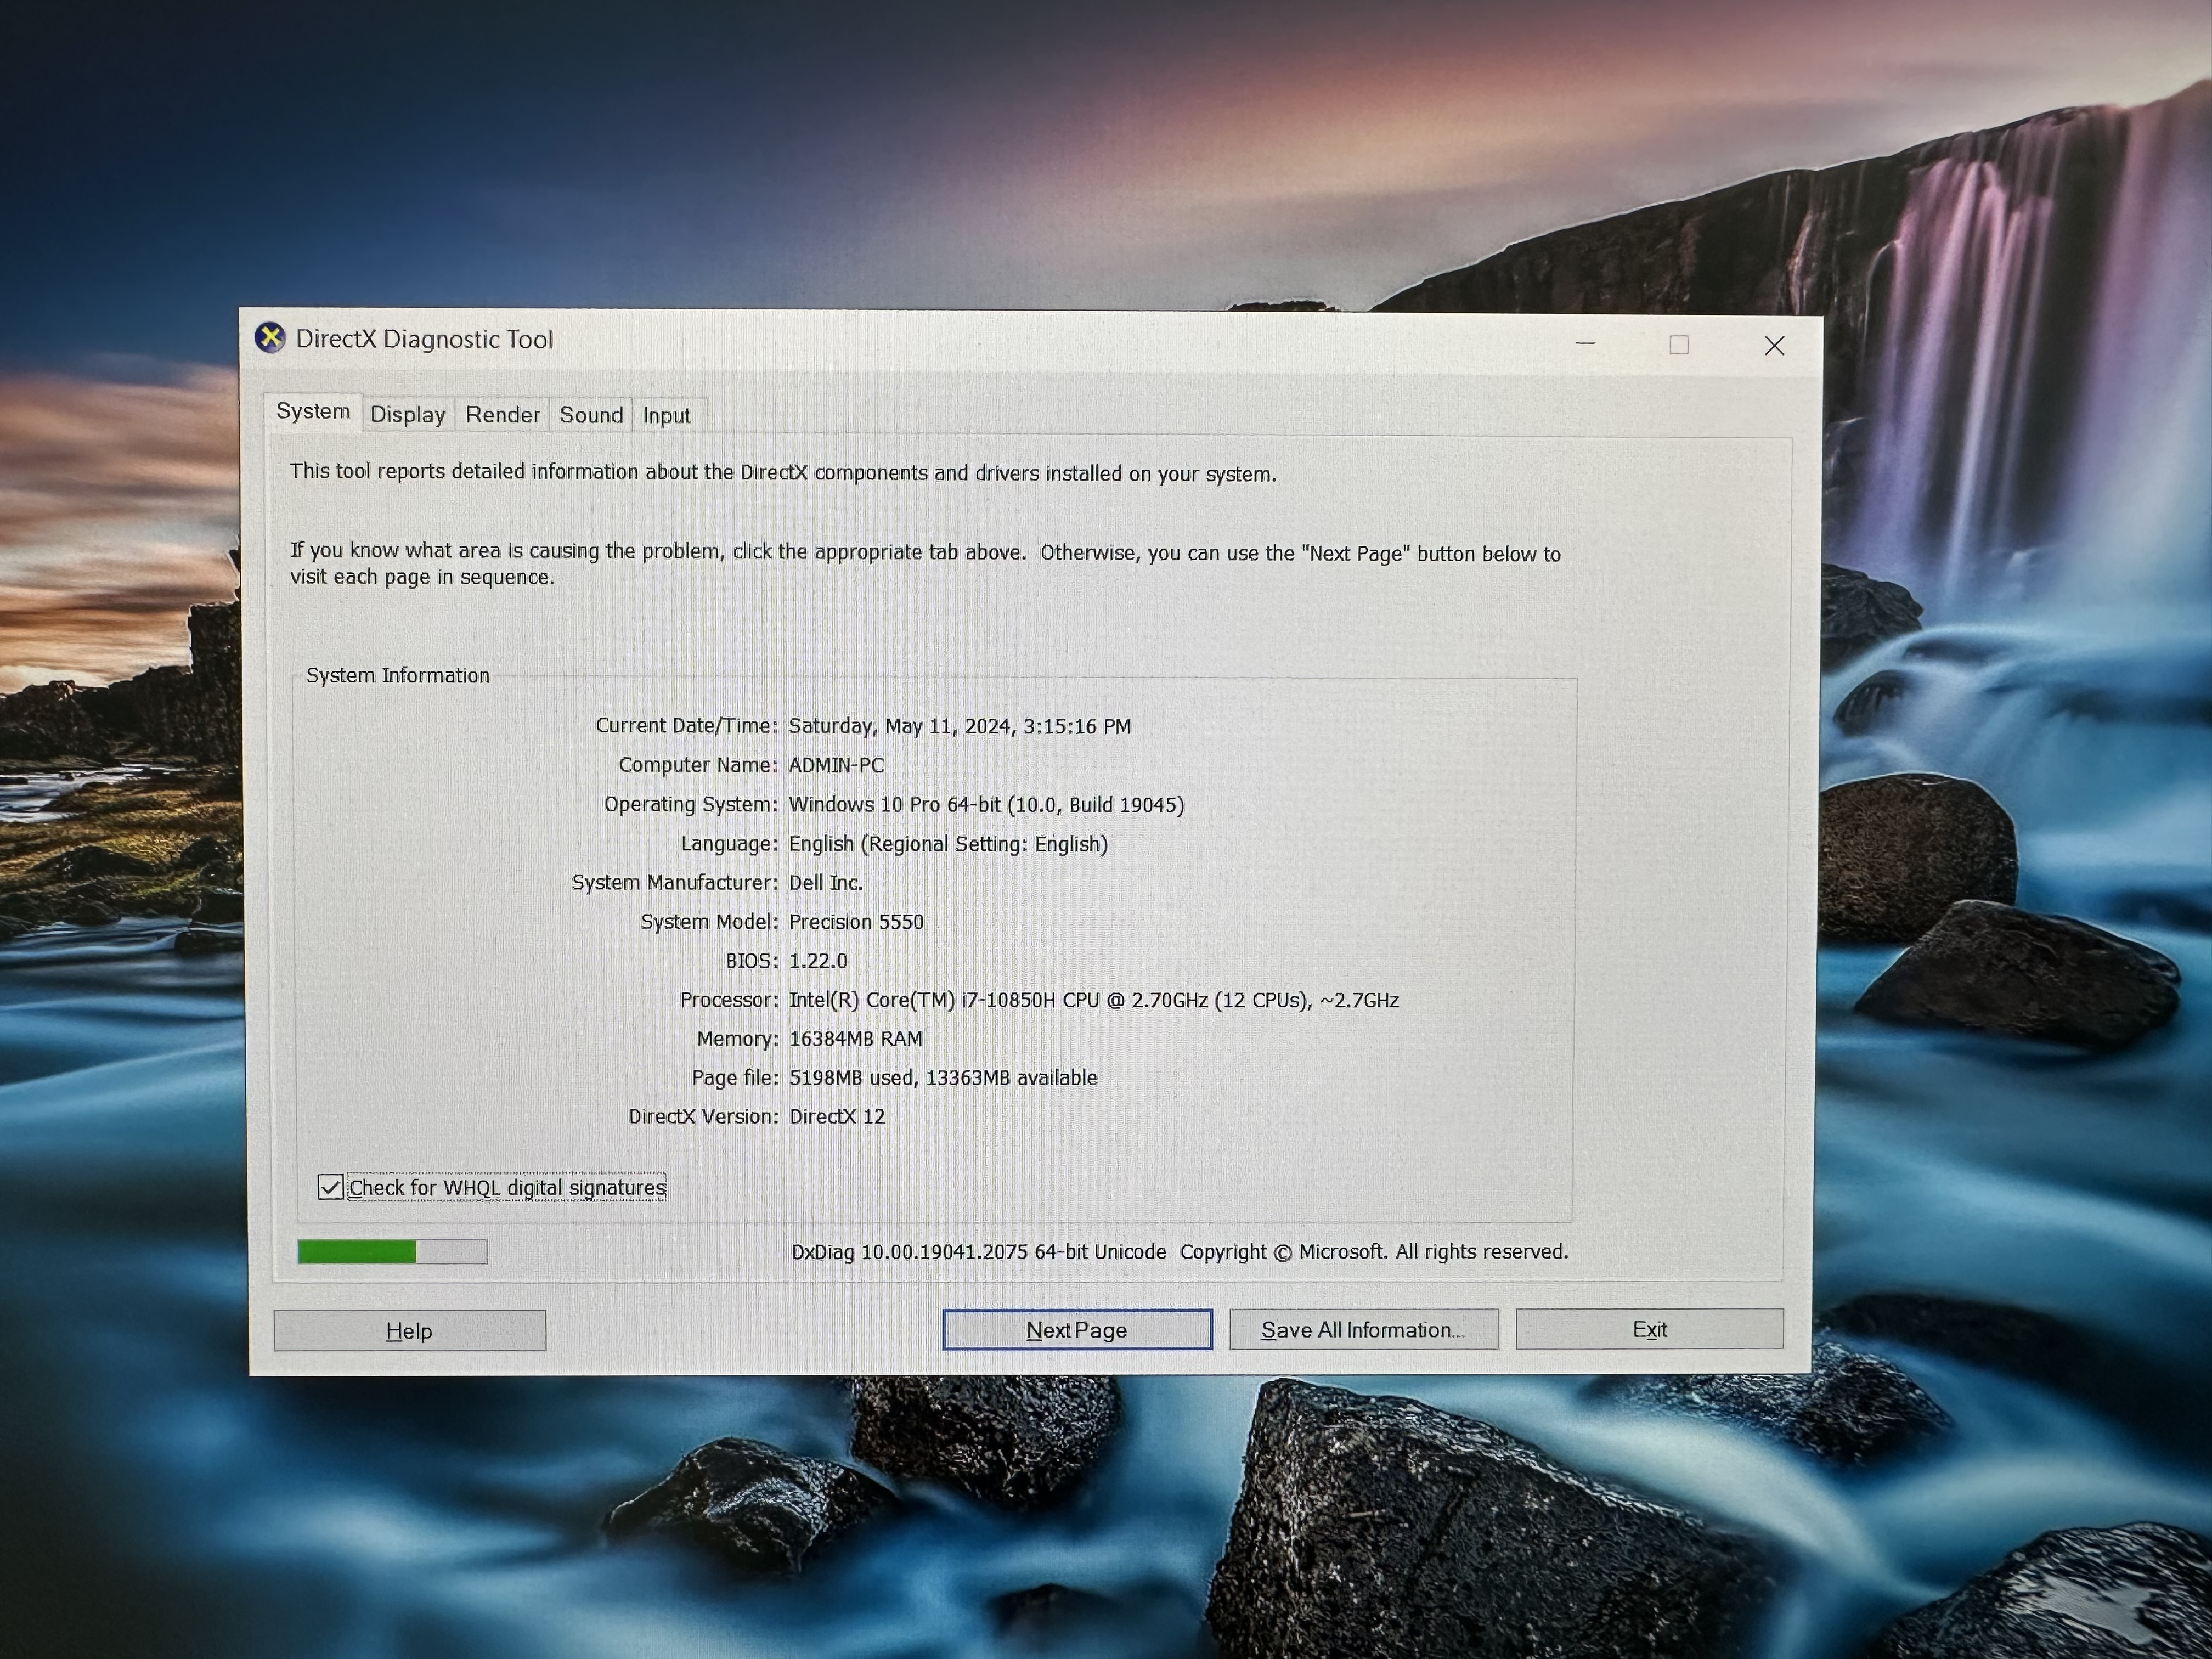
Task: Switch to the System tab
Action: pos(313,411)
